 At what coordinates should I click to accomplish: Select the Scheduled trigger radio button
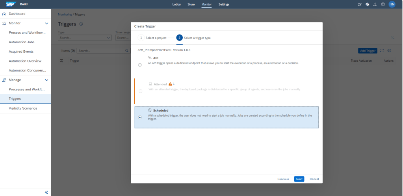(140, 117)
